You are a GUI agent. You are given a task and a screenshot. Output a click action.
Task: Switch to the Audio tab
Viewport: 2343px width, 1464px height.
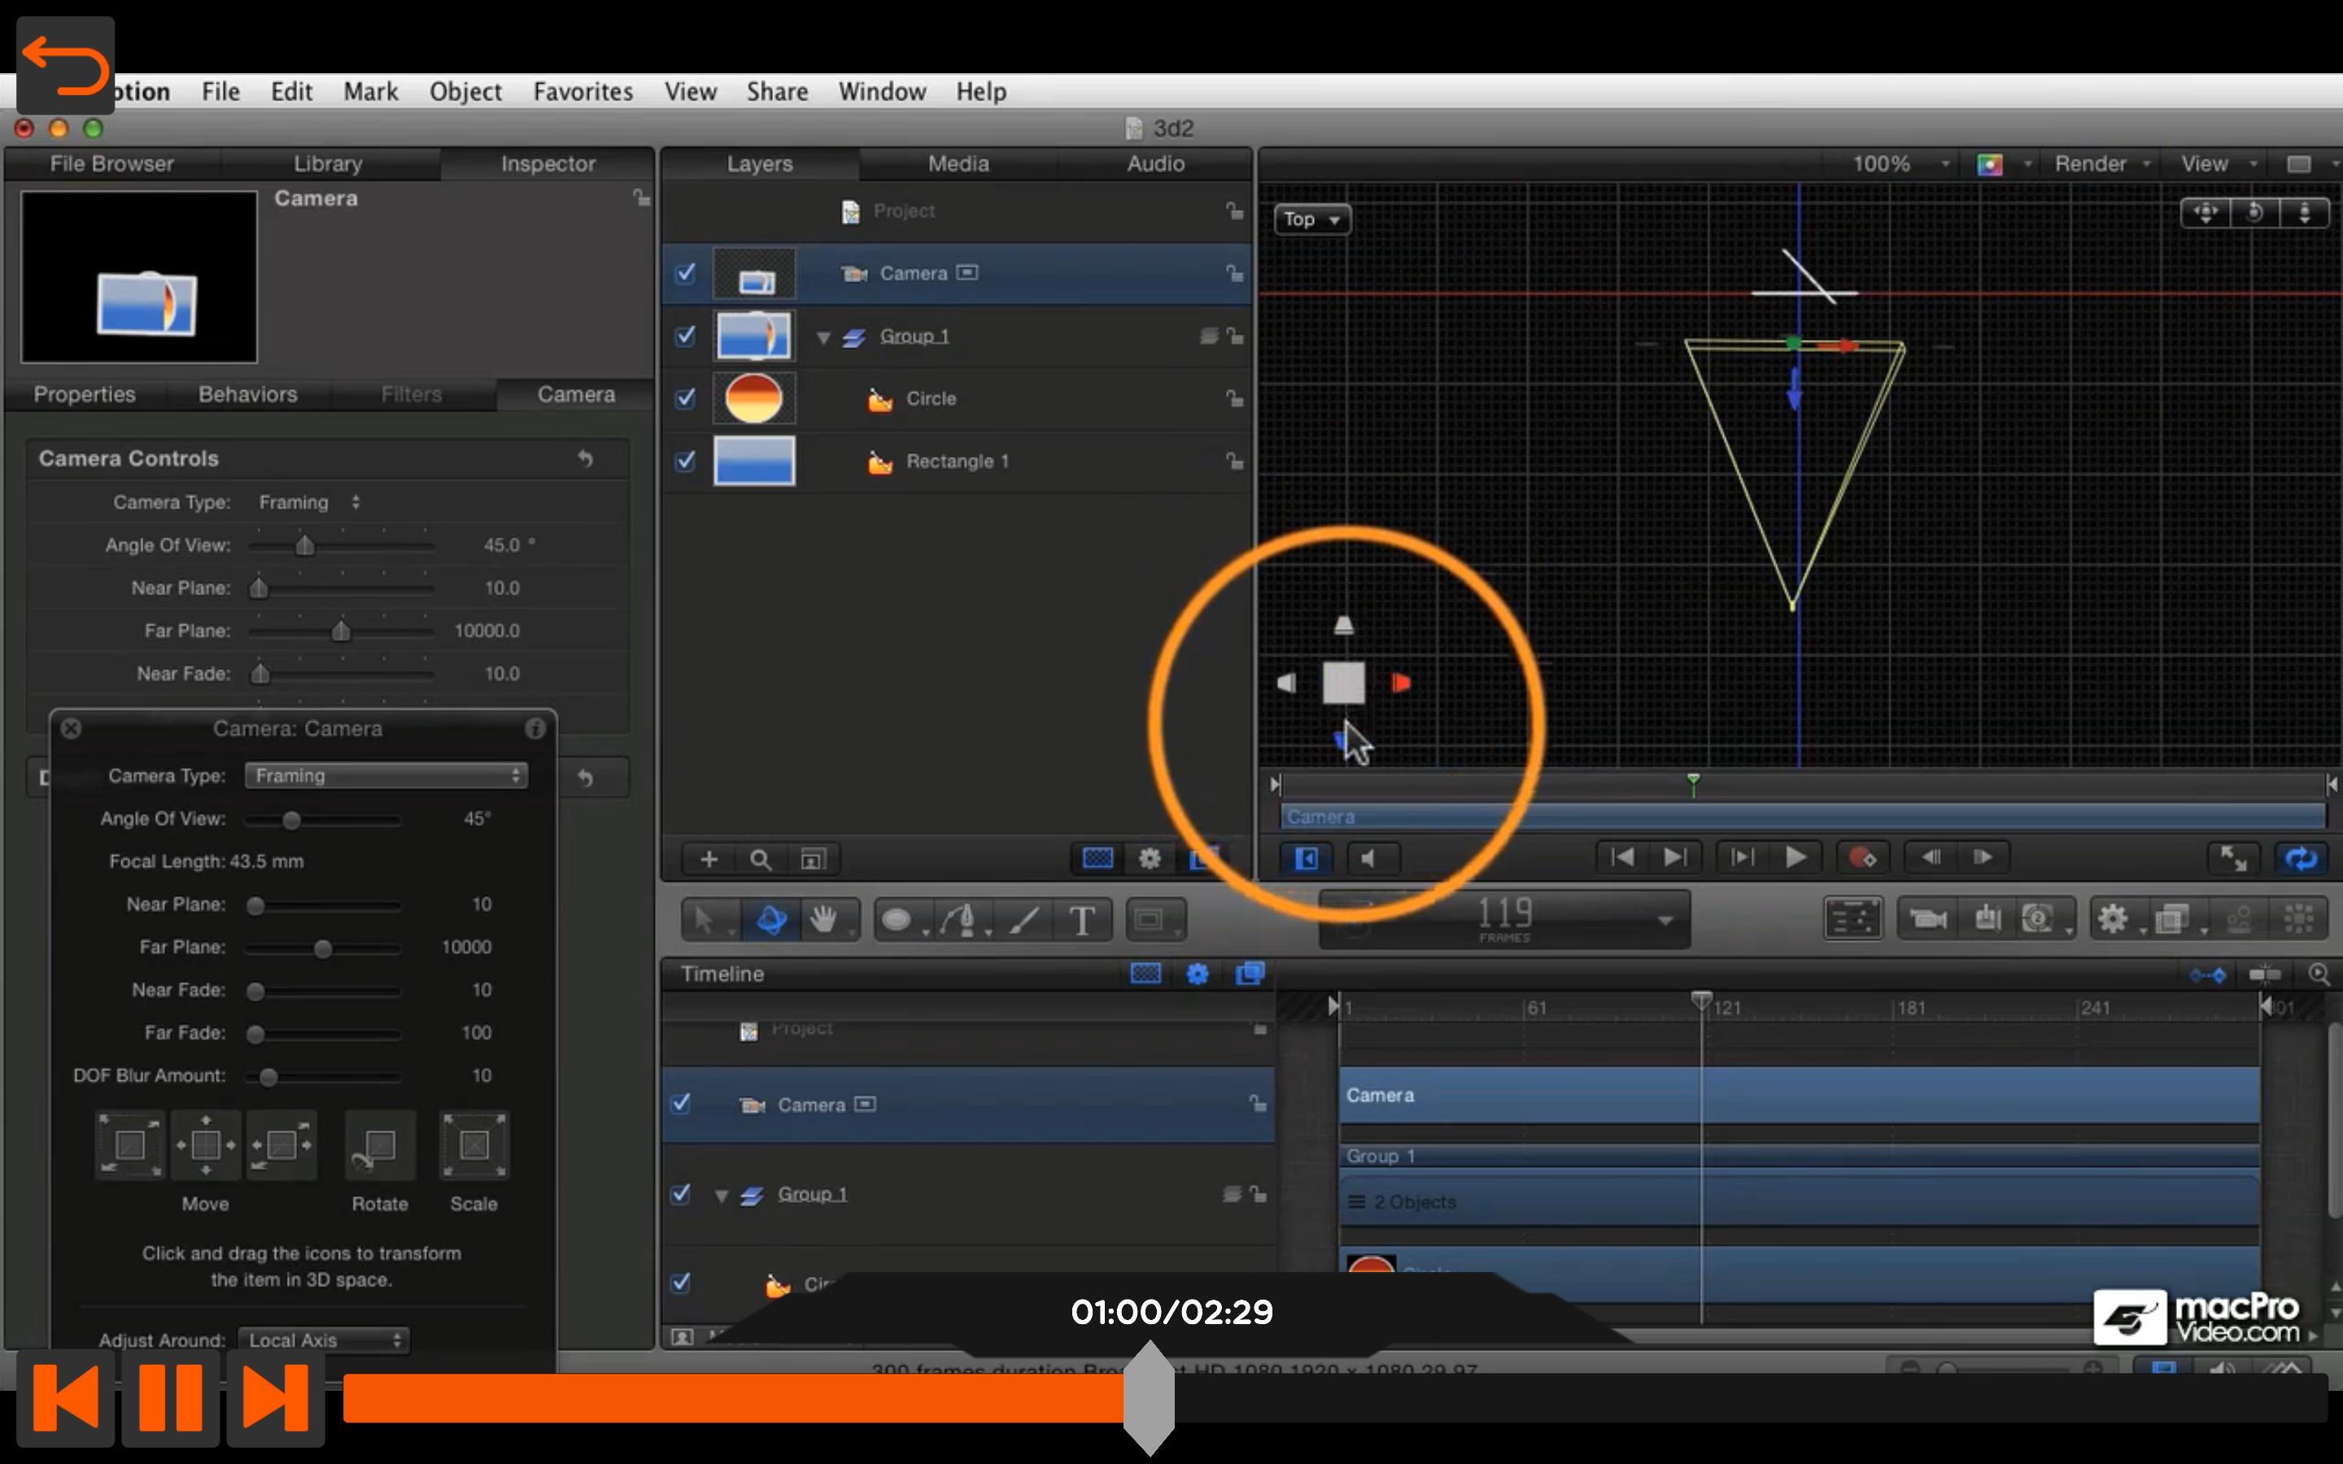[1155, 163]
